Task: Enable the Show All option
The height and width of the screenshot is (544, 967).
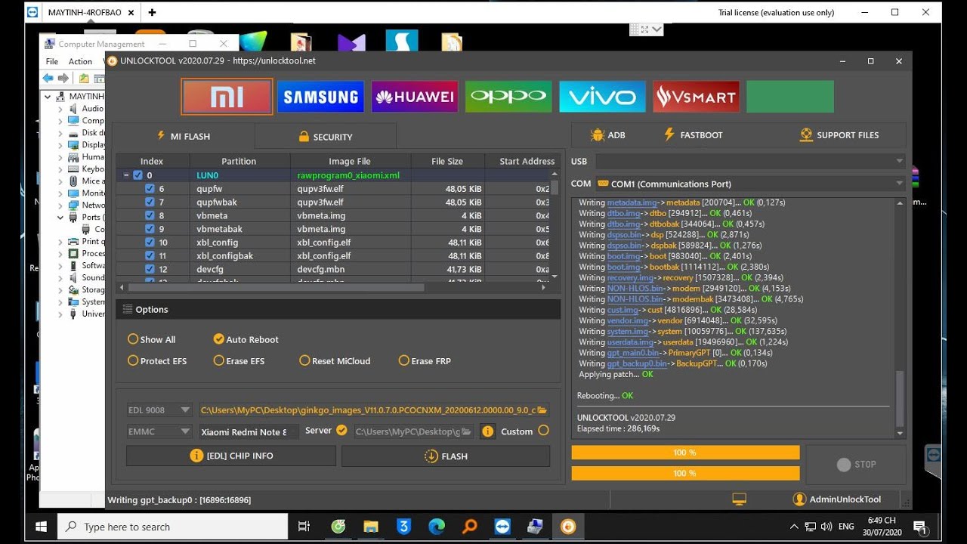Action: point(133,339)
